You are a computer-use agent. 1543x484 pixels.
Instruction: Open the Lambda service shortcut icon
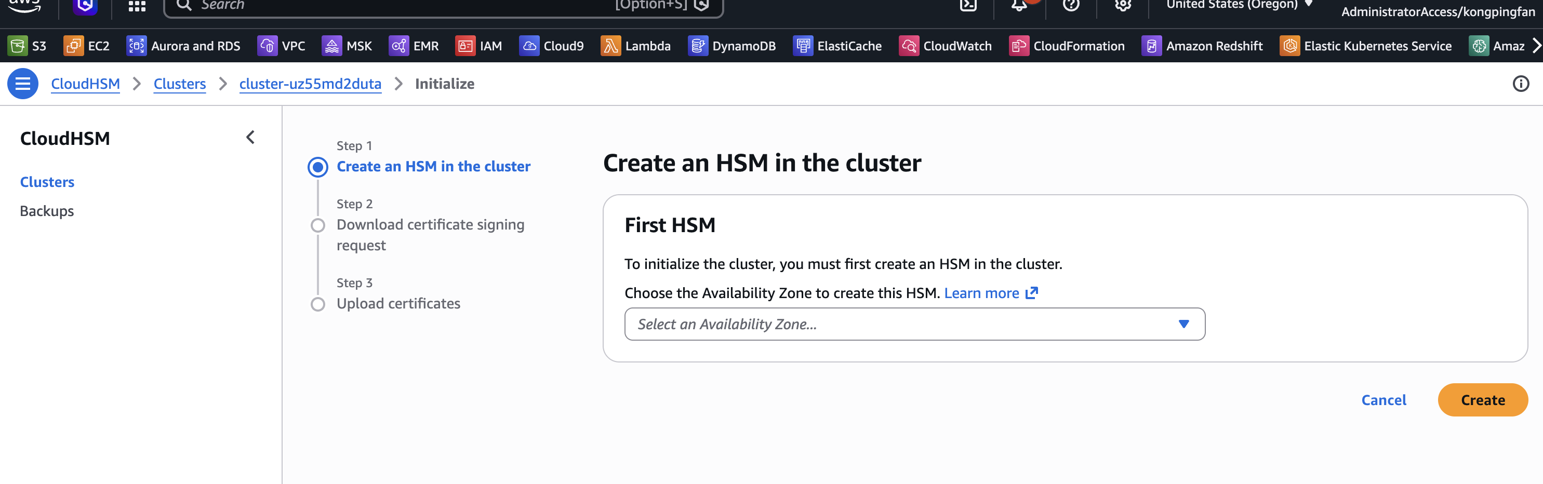(x=610, y=46)
